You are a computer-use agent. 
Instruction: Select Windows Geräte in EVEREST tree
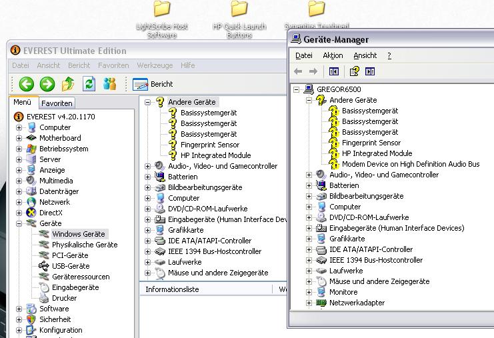[79, 234]
